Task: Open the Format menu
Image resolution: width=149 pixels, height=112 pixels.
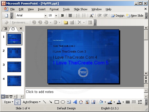Action: [54, 9]
